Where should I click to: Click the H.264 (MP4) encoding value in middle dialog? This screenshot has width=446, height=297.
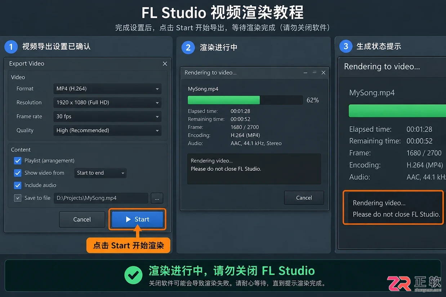click(x=245, y=135)
